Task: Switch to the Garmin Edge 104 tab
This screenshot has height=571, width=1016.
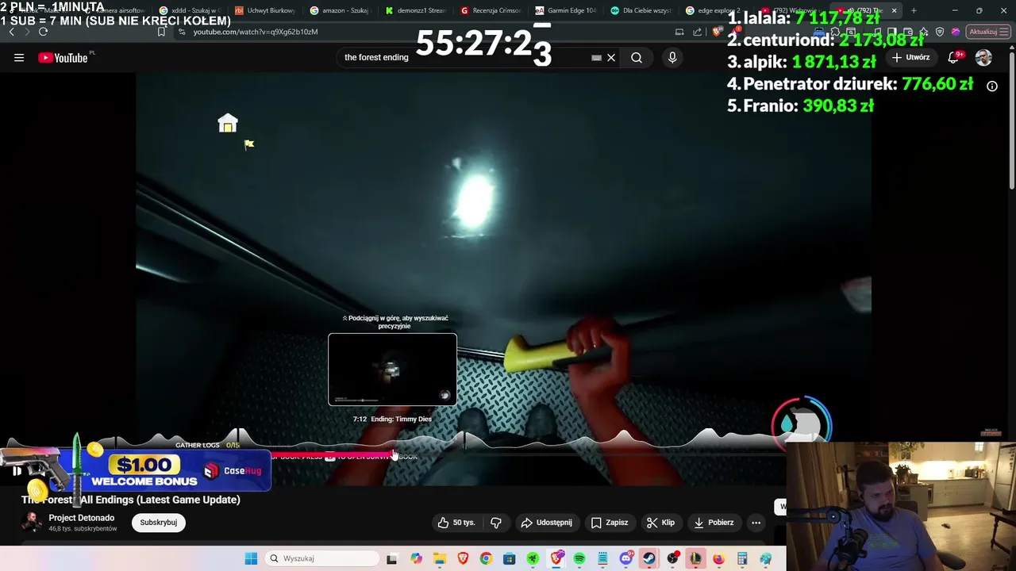Action: click(565, 10)
